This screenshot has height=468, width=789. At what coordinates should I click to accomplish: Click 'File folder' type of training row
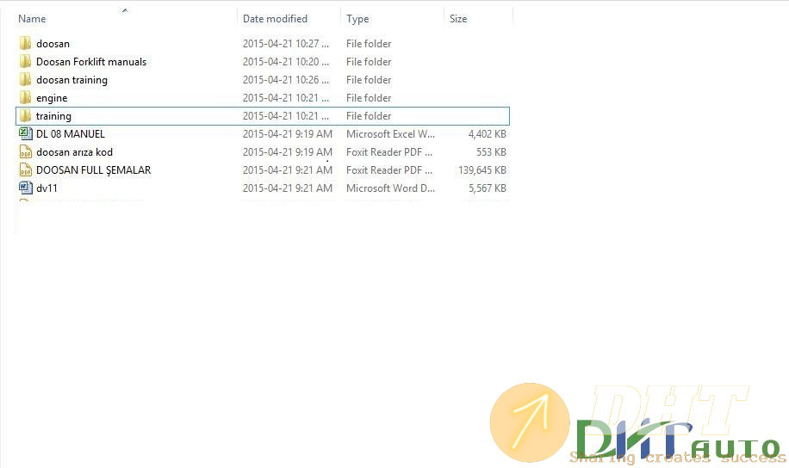pos(369,116)
